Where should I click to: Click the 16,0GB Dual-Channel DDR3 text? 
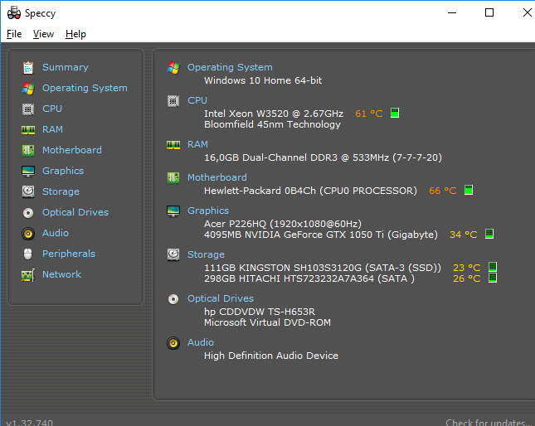323,157
